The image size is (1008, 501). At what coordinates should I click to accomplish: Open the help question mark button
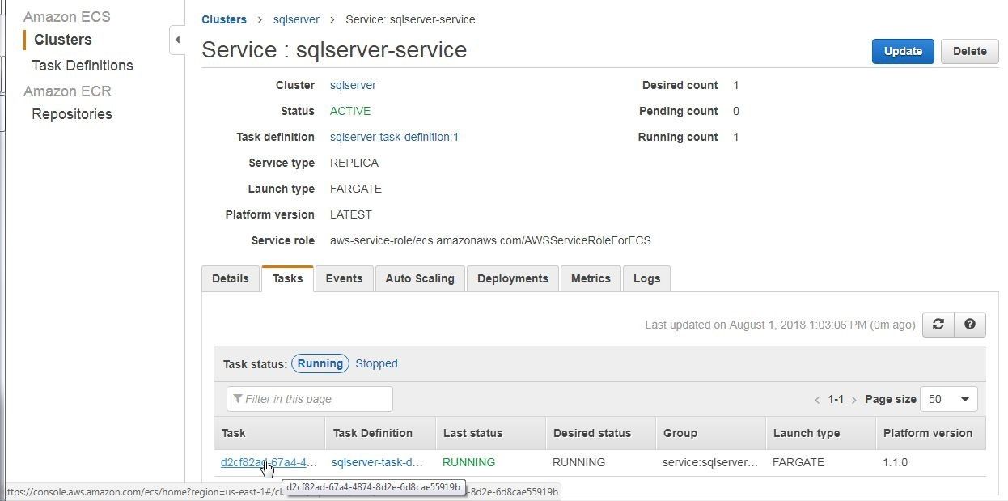pyautogui.click(x=970, y=325)
